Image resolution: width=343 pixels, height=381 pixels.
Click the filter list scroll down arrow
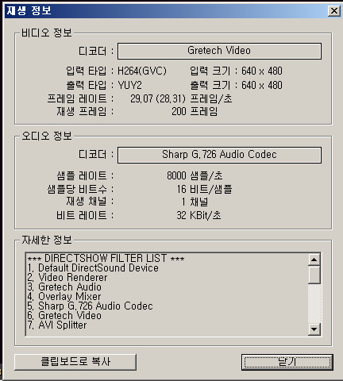pyautogui.click(x=314, y=329)
